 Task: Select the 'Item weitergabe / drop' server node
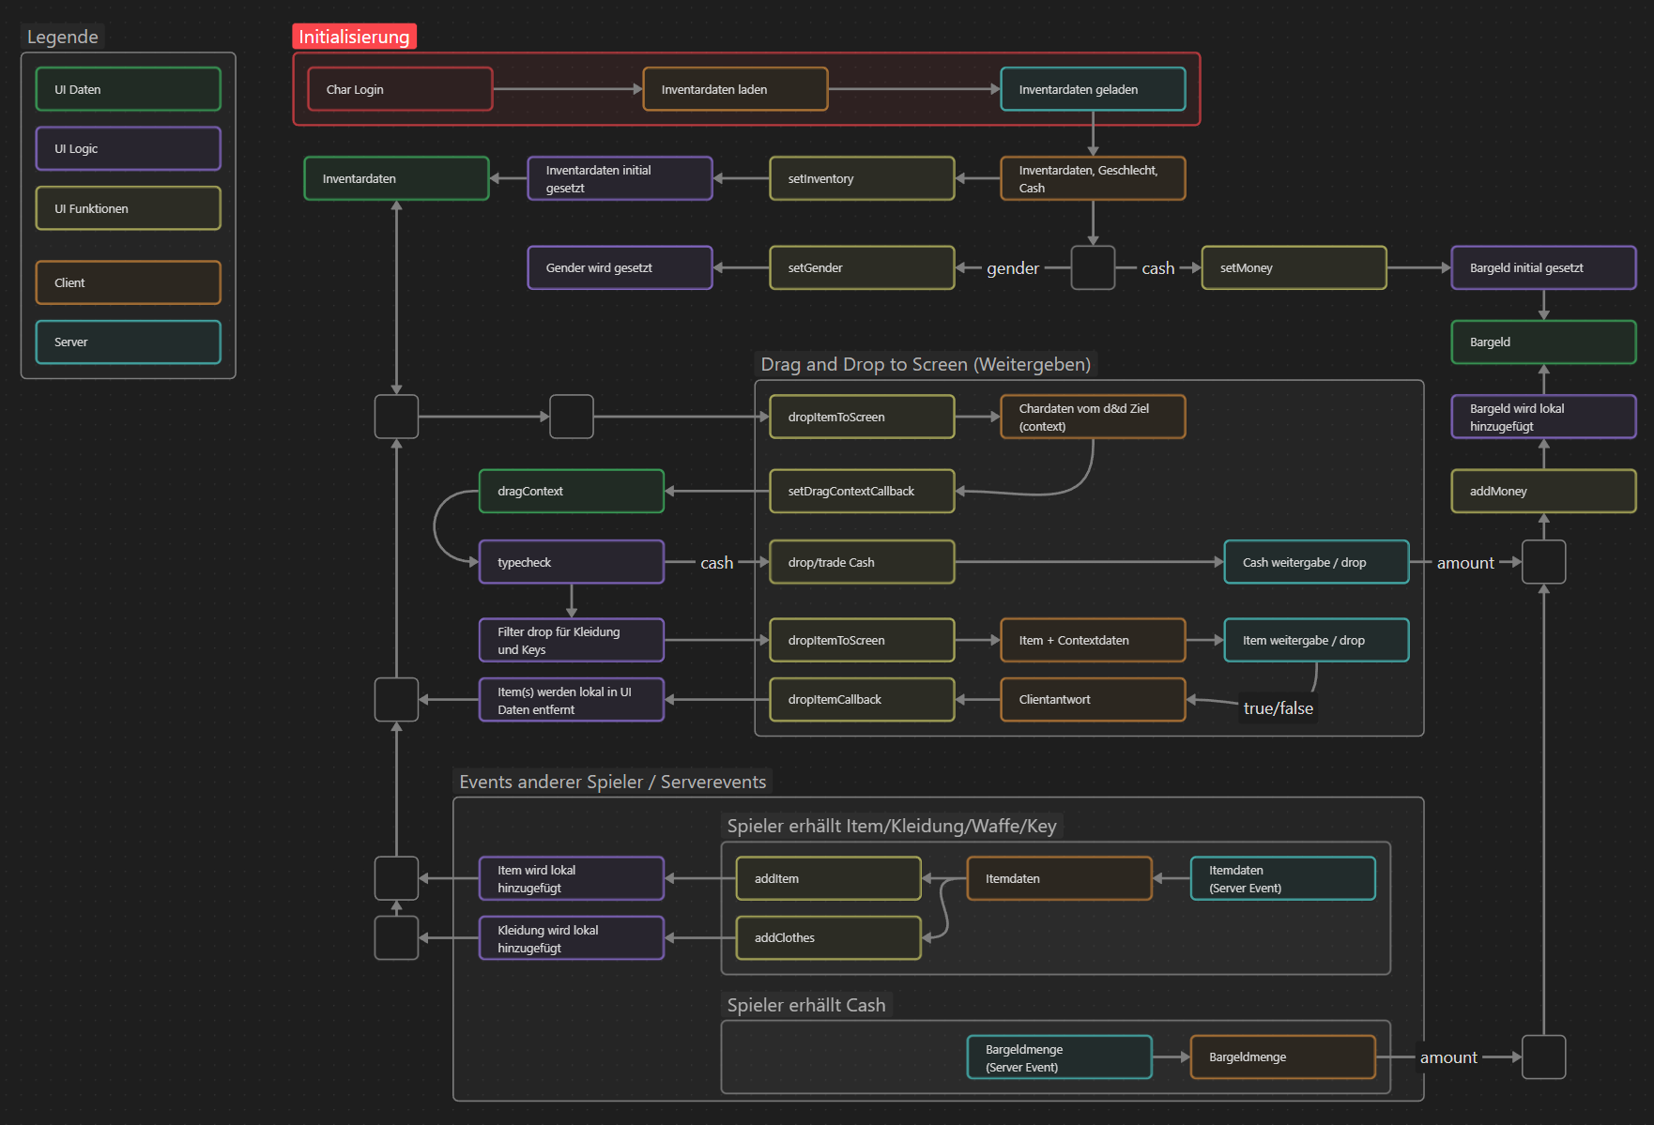1316,640
